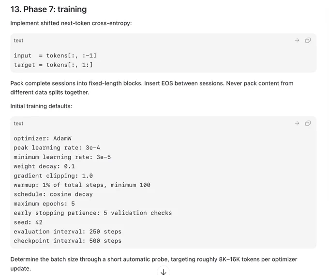Click the 'text' label of the training defaults block

tap(18, 124)
